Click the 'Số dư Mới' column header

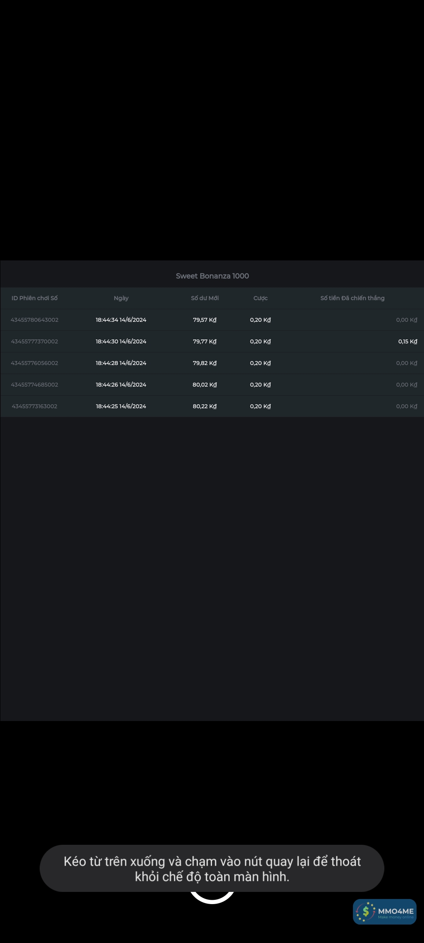[x=205, y=298]
